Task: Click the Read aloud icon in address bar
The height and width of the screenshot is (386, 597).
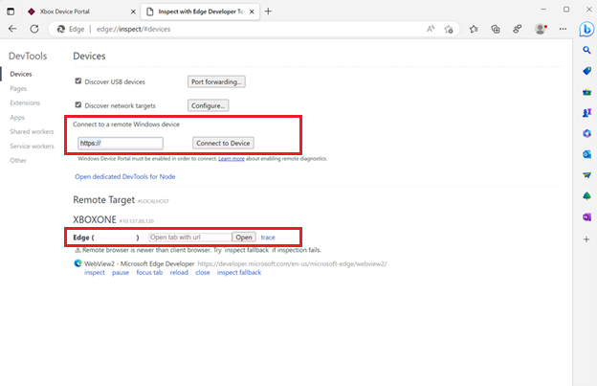Action: [431, 29]
